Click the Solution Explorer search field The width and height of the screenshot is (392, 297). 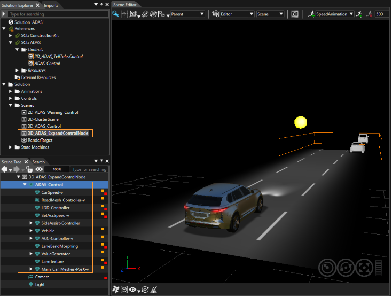click(x=58, y=14)
